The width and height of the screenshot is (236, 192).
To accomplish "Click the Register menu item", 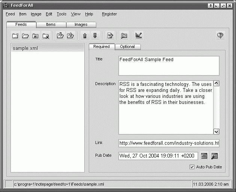I will click(109, 14).
